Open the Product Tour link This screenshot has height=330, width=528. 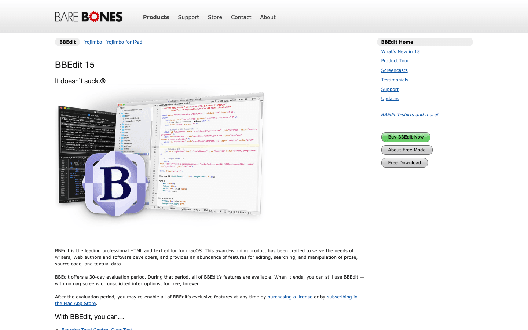click(395, 60)
